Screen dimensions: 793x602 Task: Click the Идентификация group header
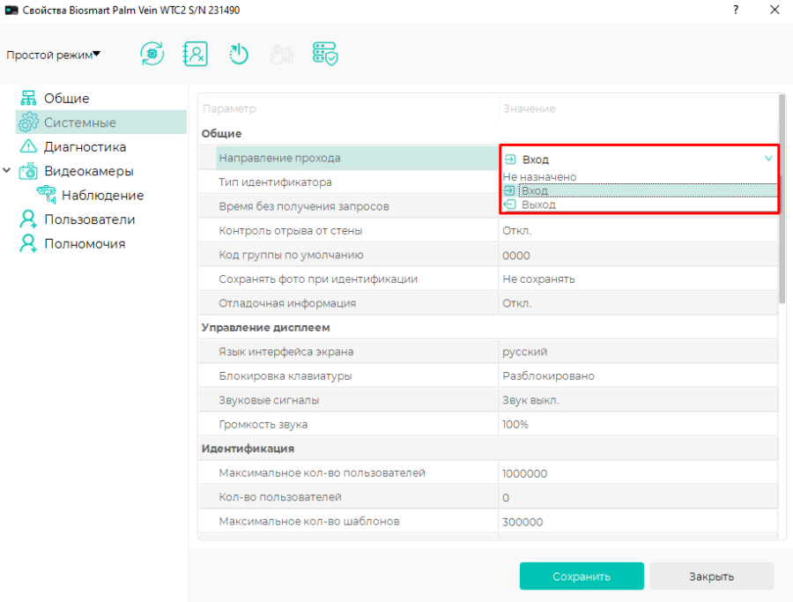tap(248, 449)
